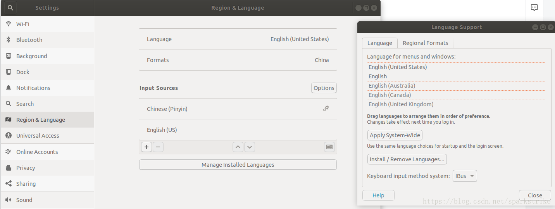The image size is (555, 209).
Task: Open the Notifications settings panel
Action: 47,88
